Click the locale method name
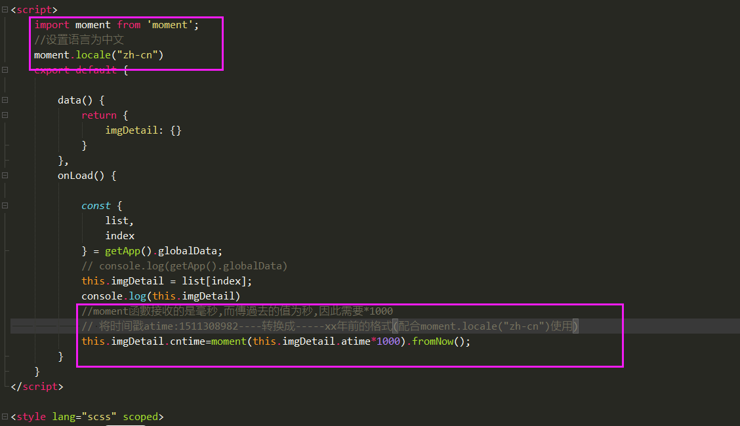The image size is (740, 426). [x=93, y=55]
